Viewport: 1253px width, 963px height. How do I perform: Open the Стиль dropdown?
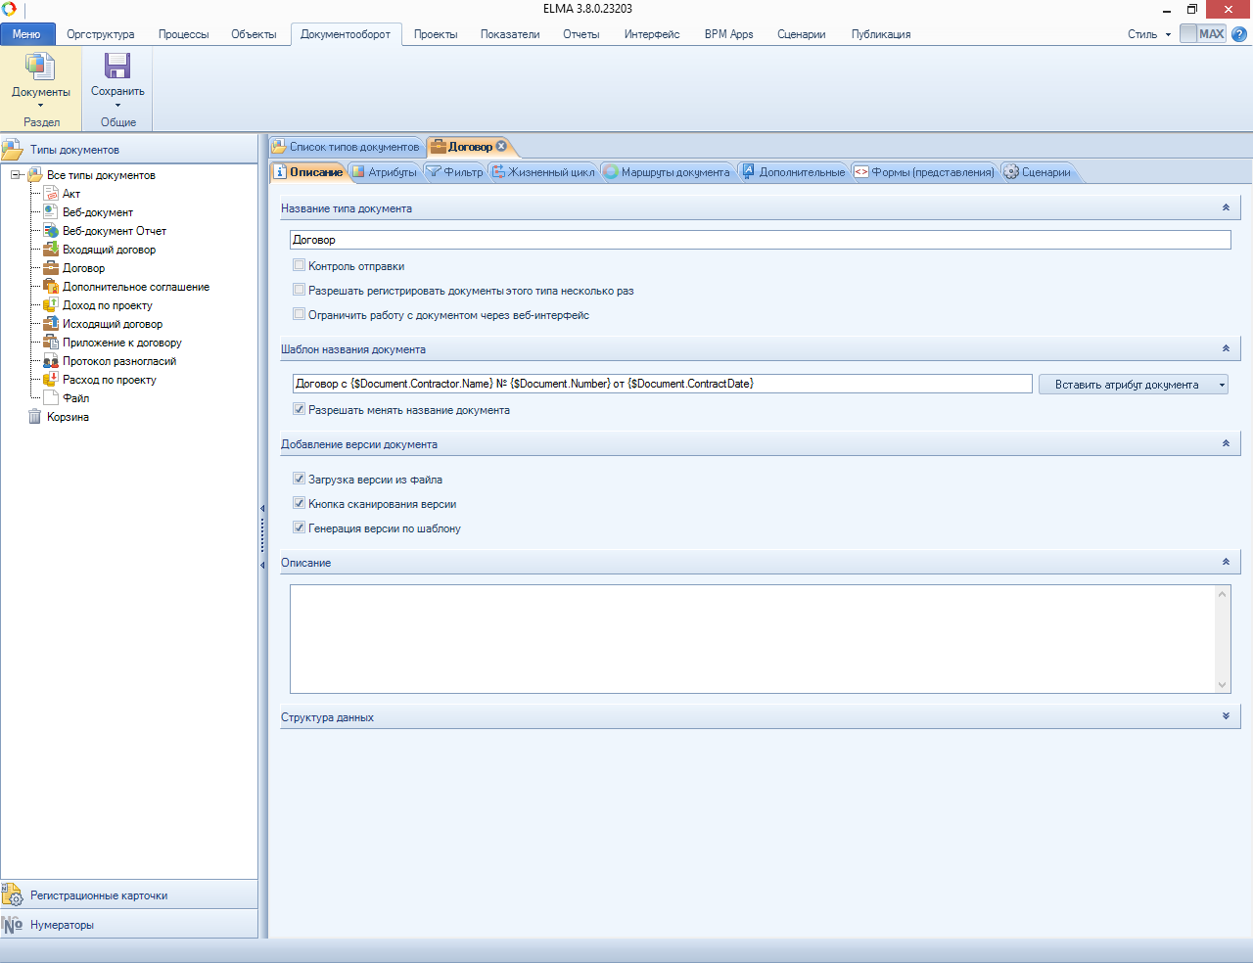click(1148, 34)
